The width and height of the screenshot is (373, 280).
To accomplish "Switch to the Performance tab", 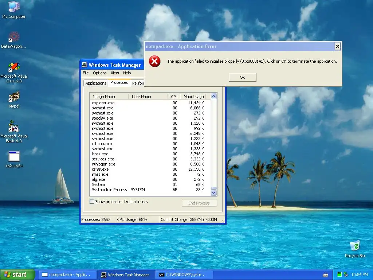I will tap(138, 83).
